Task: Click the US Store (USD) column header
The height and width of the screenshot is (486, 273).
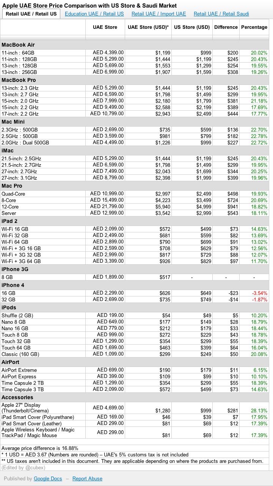Action: pos(192,27)
